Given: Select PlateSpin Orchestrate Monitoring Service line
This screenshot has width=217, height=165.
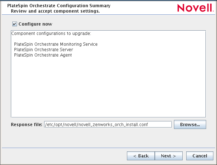Looking at the screenshot, I should click(56, 44).
